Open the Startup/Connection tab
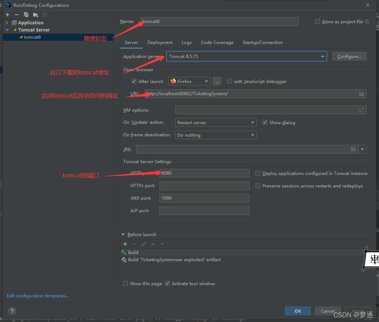 (262, 42)
